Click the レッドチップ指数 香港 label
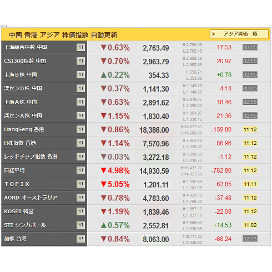The width and height of the screenshot is (272, 272). point(31,157)
